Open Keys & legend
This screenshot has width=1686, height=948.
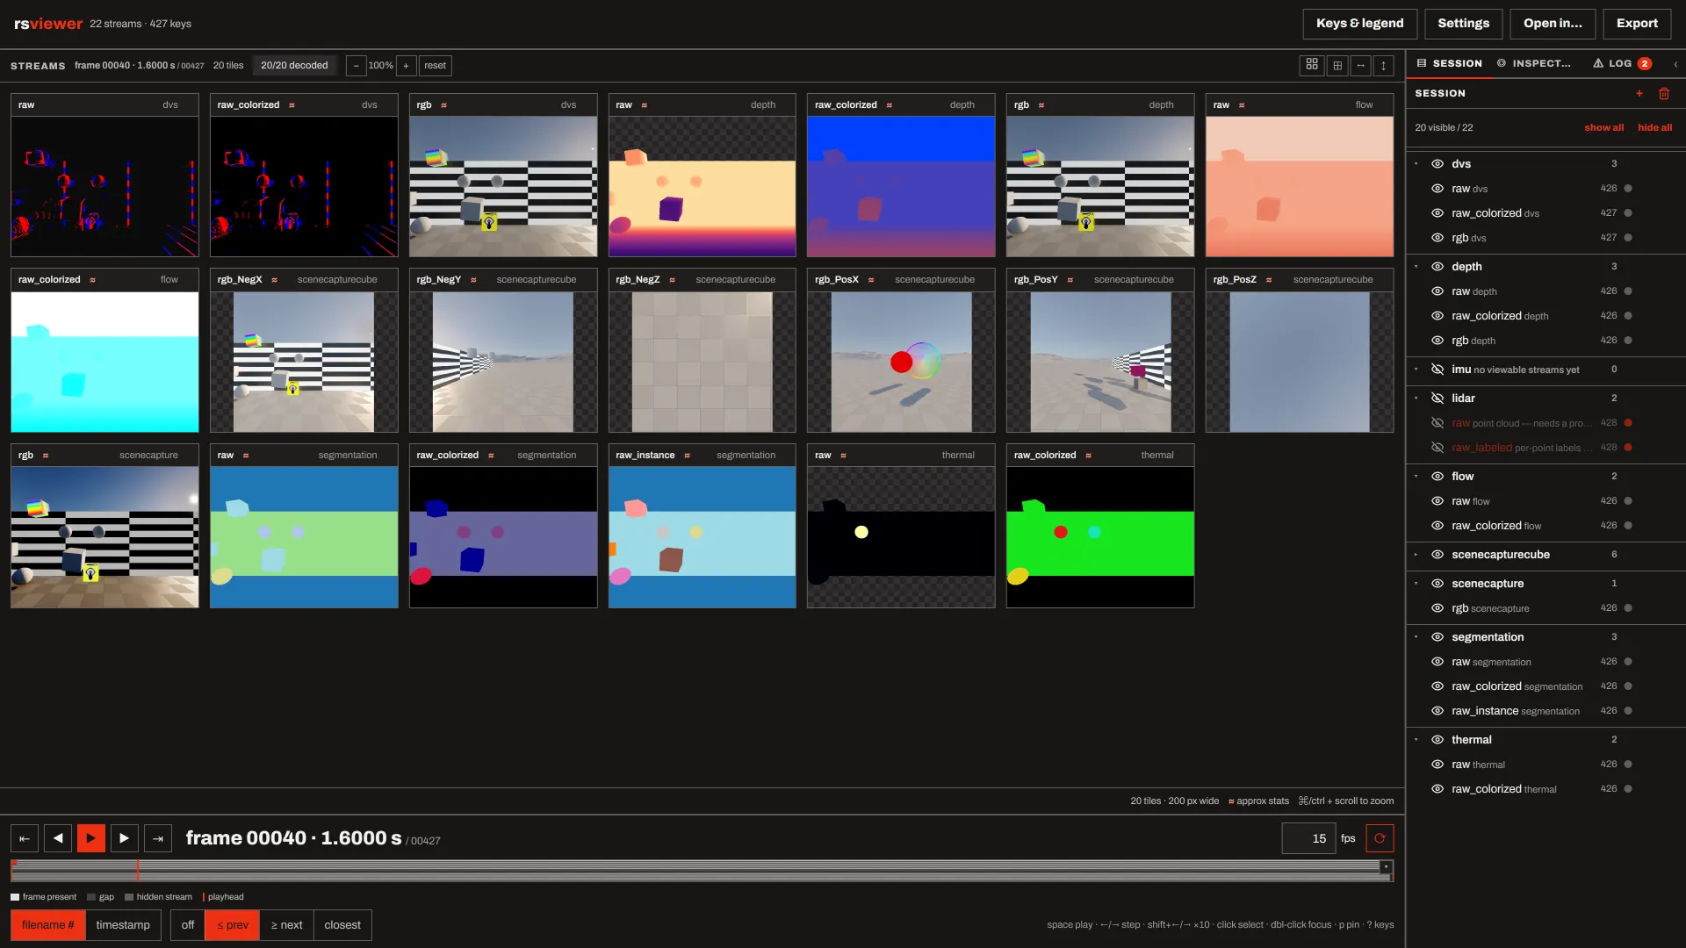pyautogui.click(x=1359, y=24)
